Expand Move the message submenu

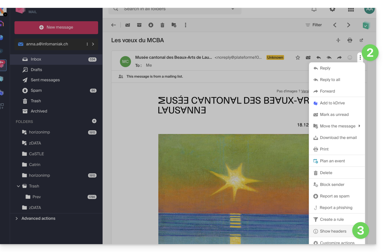[x=337, y=126]
